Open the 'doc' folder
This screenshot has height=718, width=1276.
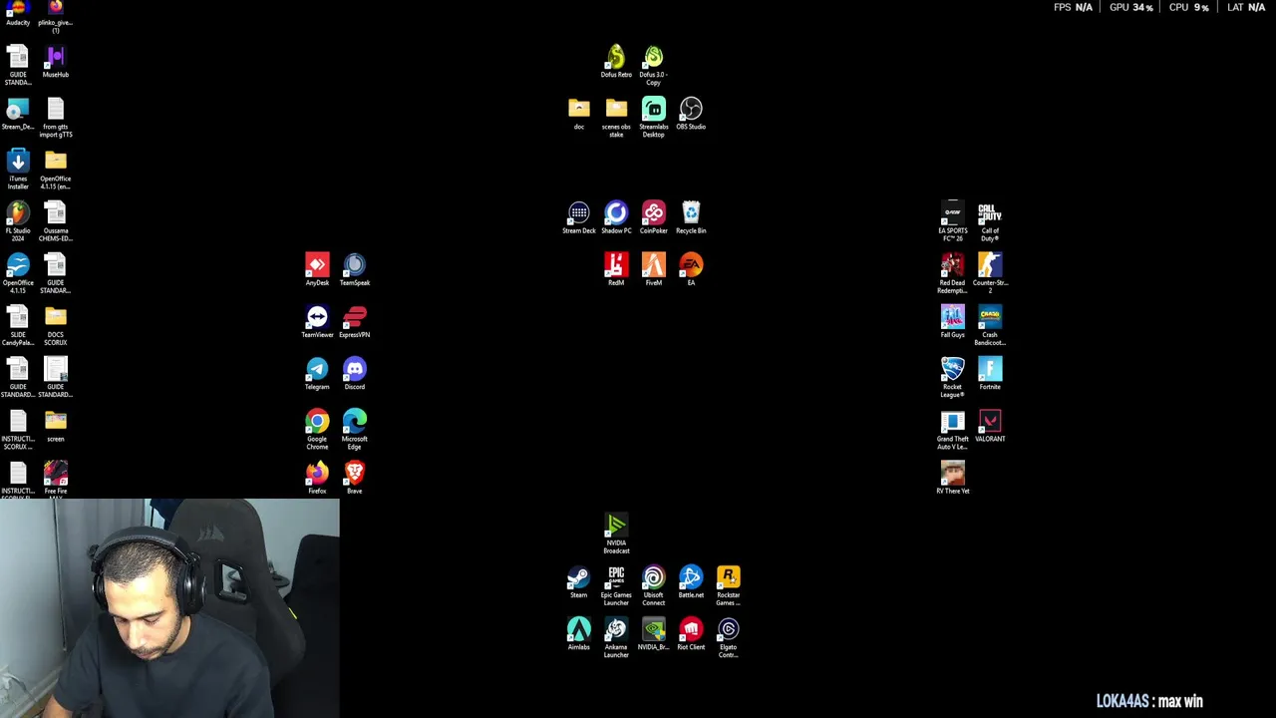[579, 114]
